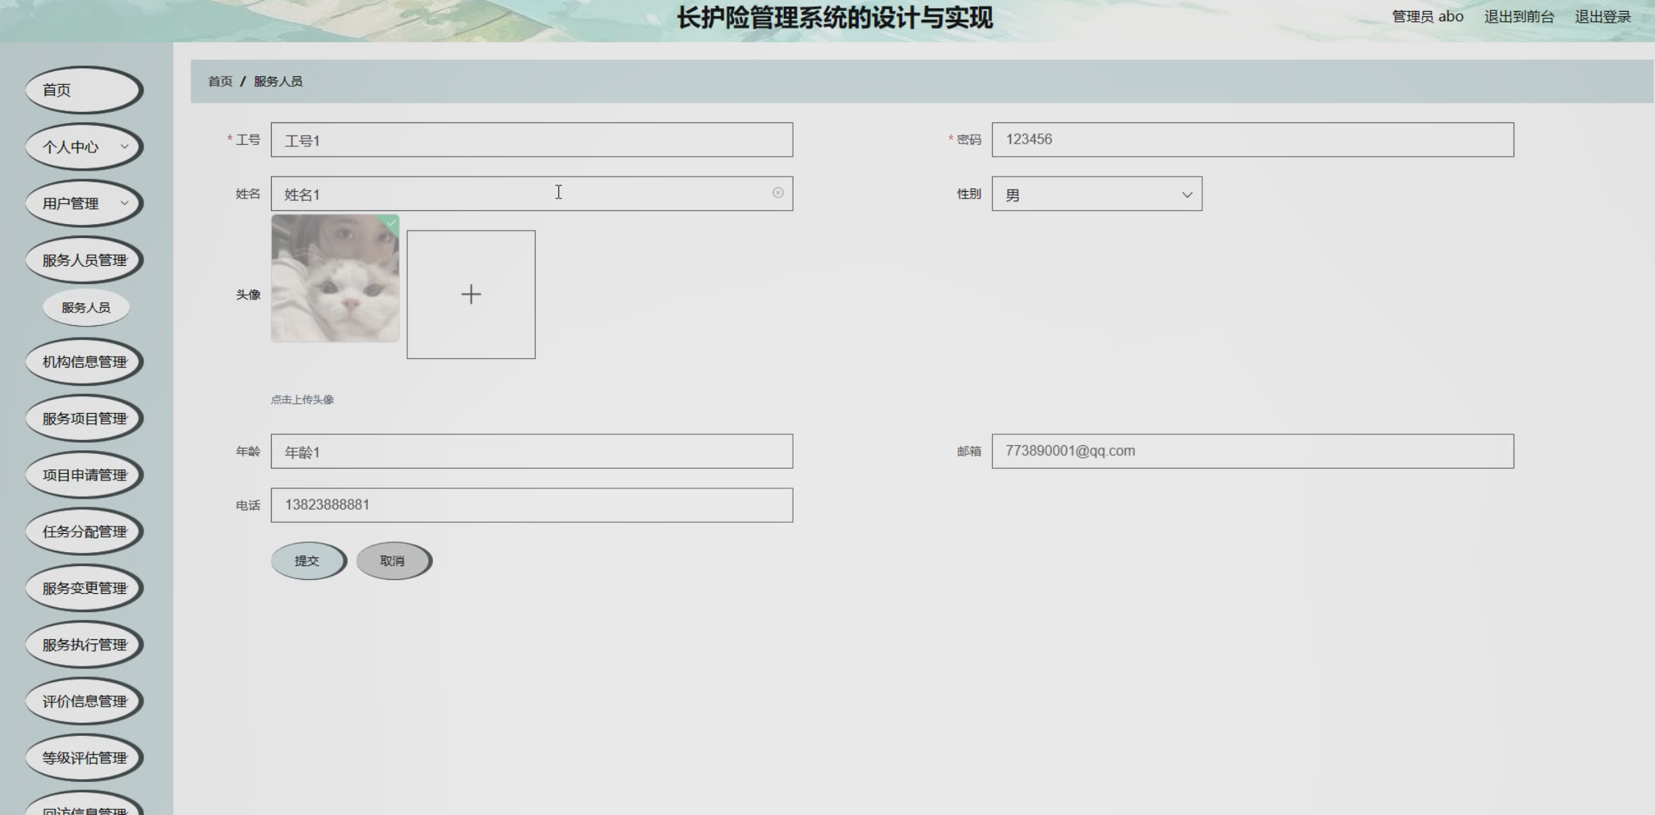
Task: Open 服务项目管理 in the sidebar
Action: click(x=84, y=418)
